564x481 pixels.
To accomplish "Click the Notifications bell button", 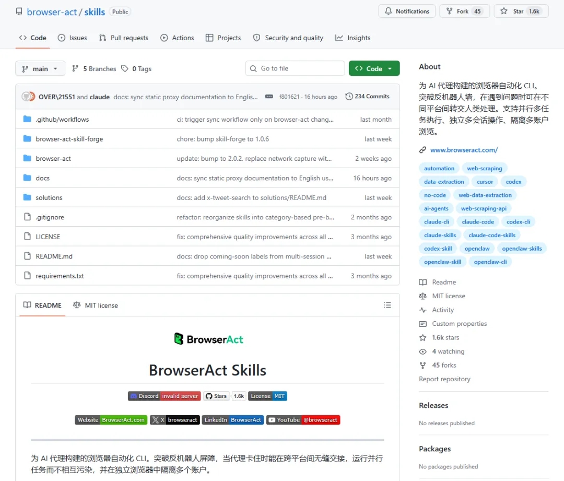I will pyautogui.click(x=407, y=11).
